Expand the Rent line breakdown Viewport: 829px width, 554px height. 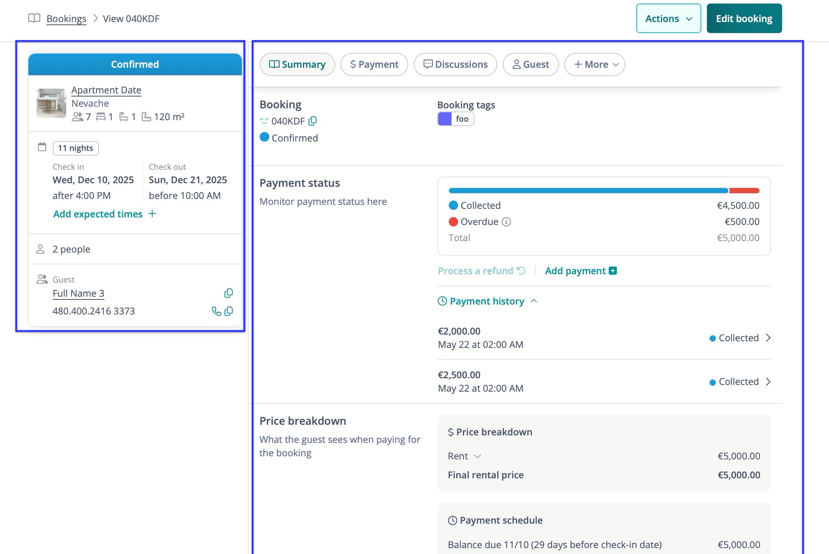(x=478, y=456)
